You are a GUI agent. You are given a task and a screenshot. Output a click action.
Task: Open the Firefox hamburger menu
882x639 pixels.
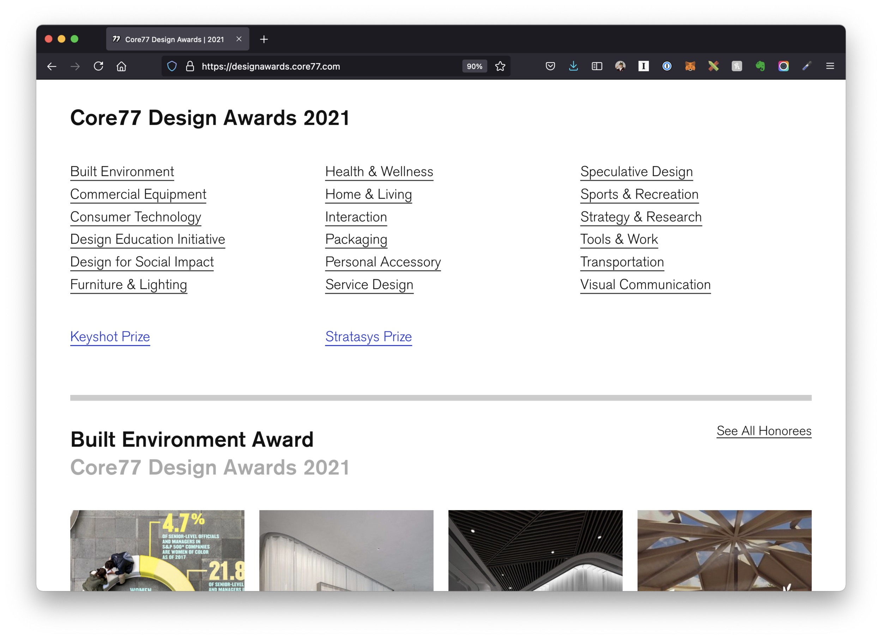830,66
